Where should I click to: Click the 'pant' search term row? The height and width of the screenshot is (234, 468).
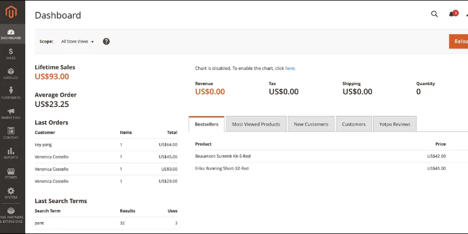pyautogui.click(x=106, y=223)
